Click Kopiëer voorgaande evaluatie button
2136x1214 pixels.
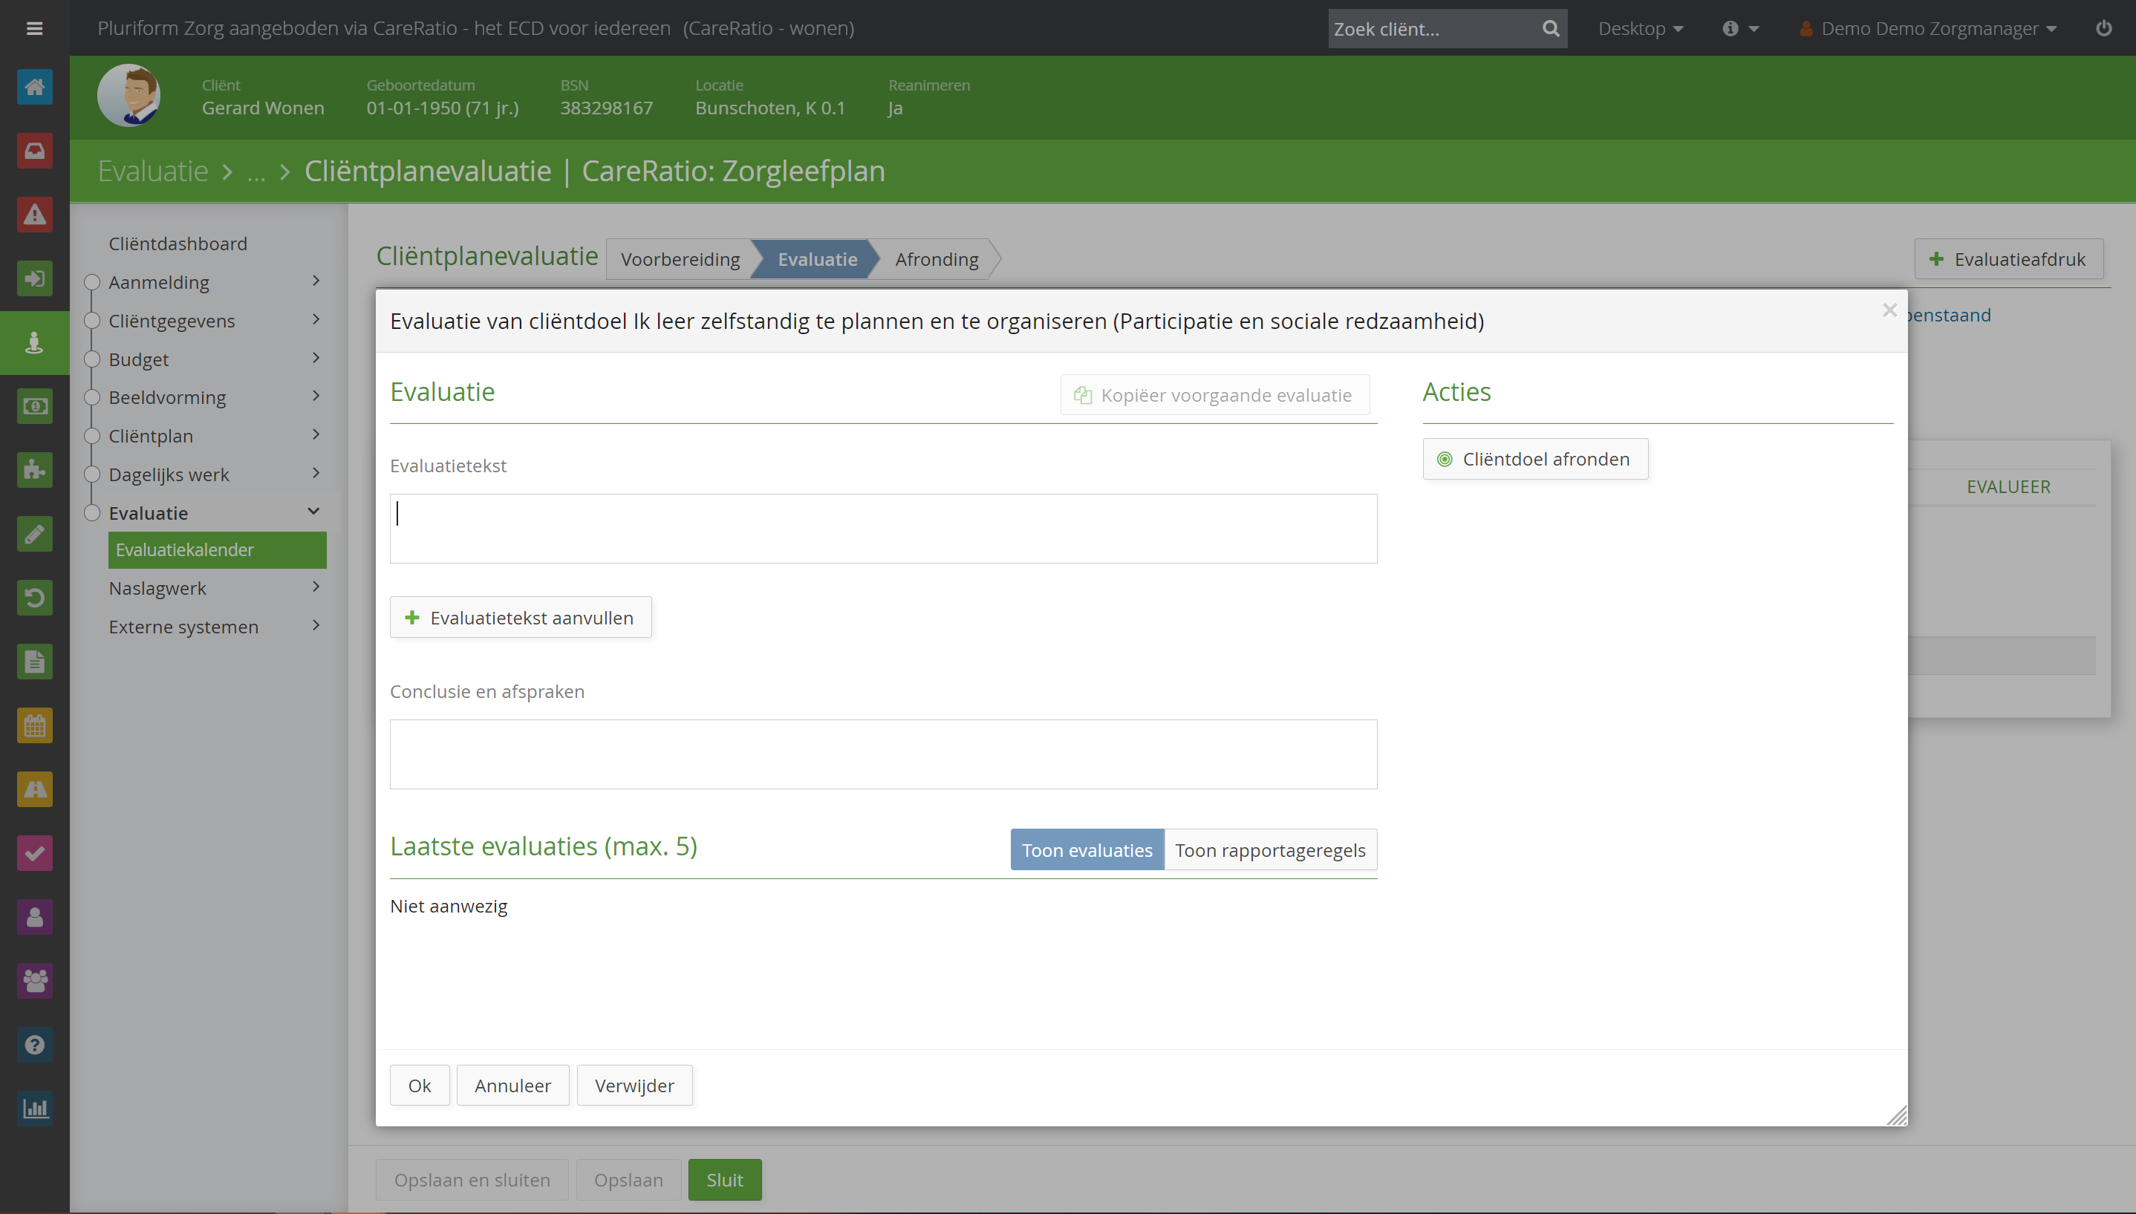(1214, 394)
